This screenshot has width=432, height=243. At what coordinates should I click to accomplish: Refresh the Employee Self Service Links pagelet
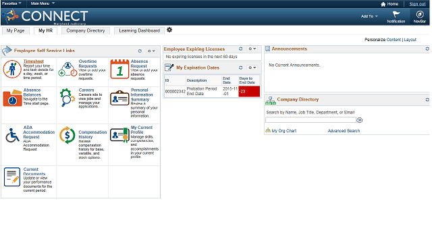140,51
